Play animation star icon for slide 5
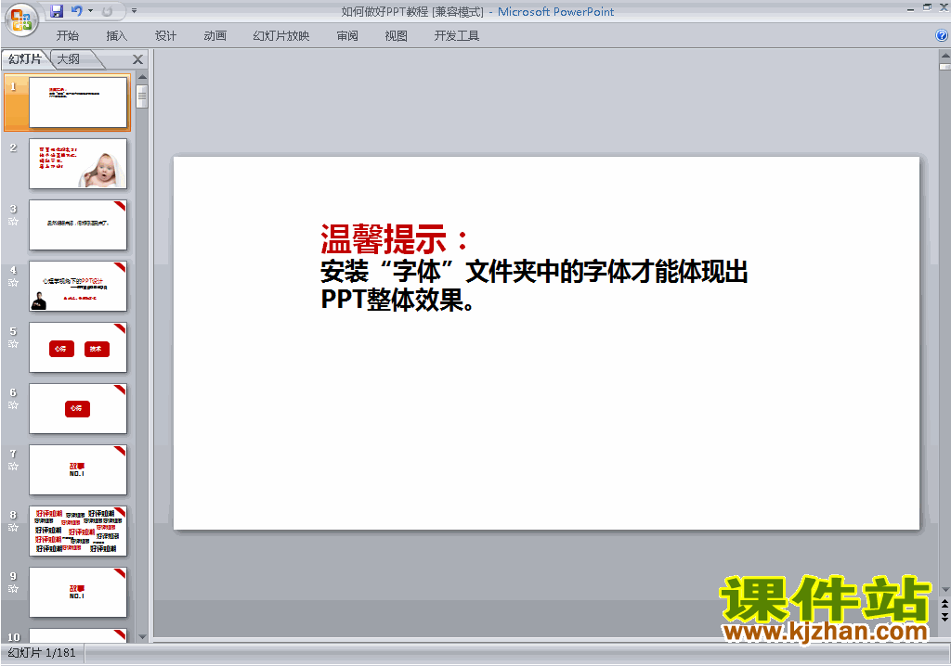951x666 pixels. tap(13, 343)
